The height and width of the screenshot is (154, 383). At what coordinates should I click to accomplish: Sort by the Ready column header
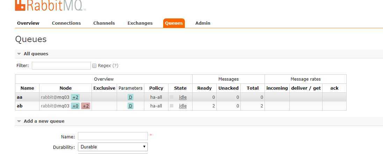[x=204, y=88]
